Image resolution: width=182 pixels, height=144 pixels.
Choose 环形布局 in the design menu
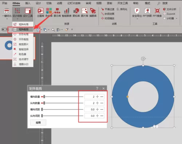click(x=23, y=35)
